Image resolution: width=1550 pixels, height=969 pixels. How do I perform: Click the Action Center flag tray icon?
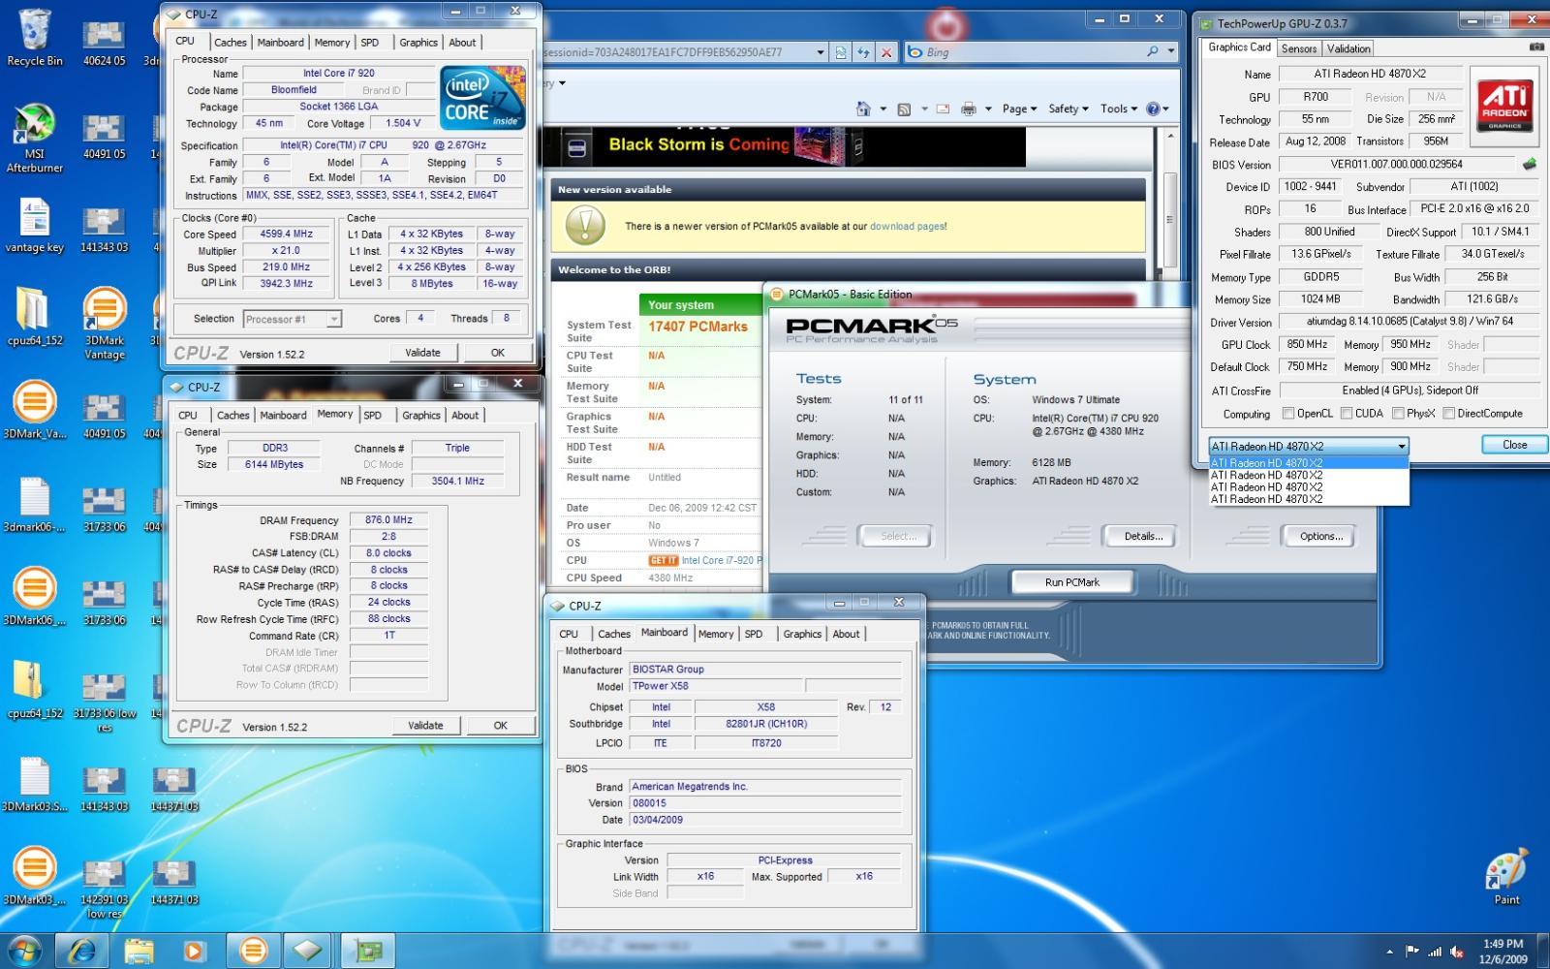click(x=1411, y=952)
